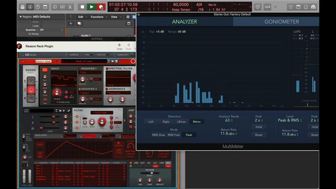This screenshot has width=336, height=189.
Task: Open the Library from the control bar
Action: 23,7
